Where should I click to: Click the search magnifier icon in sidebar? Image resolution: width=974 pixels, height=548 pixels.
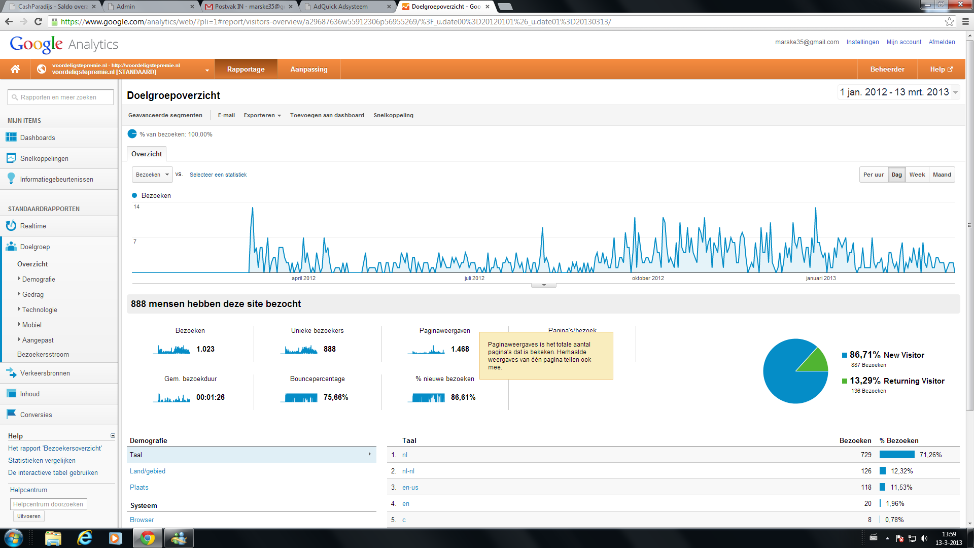point(15,97)
